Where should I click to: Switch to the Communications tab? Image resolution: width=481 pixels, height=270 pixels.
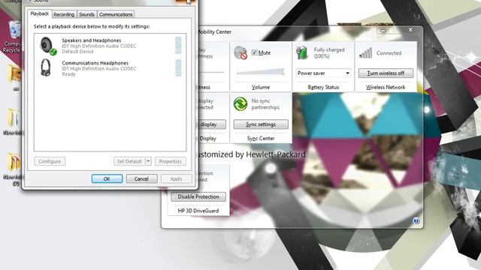tap(116, 14)
